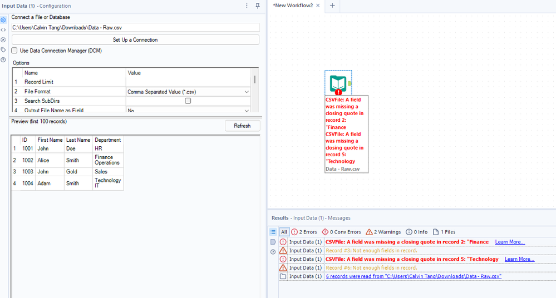Viewport: 556px width, 298px height.
Task: Open the Annotation tag icon
Action: tap(3, 49)
